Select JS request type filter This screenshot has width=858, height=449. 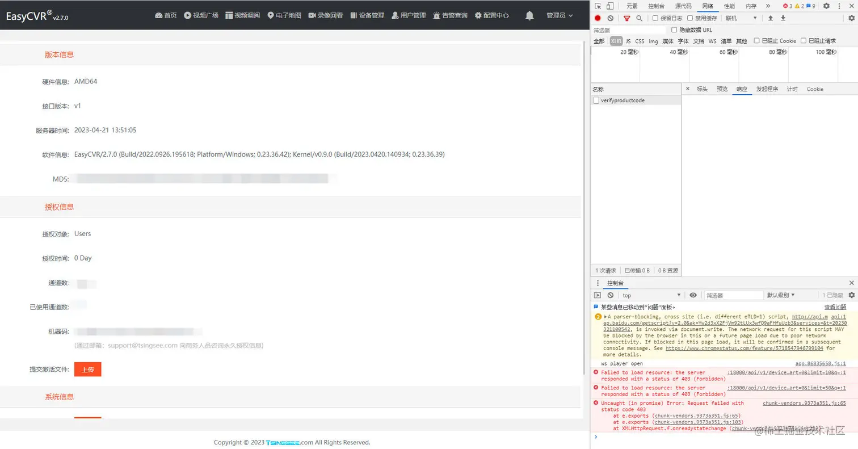tap(628, 41)
